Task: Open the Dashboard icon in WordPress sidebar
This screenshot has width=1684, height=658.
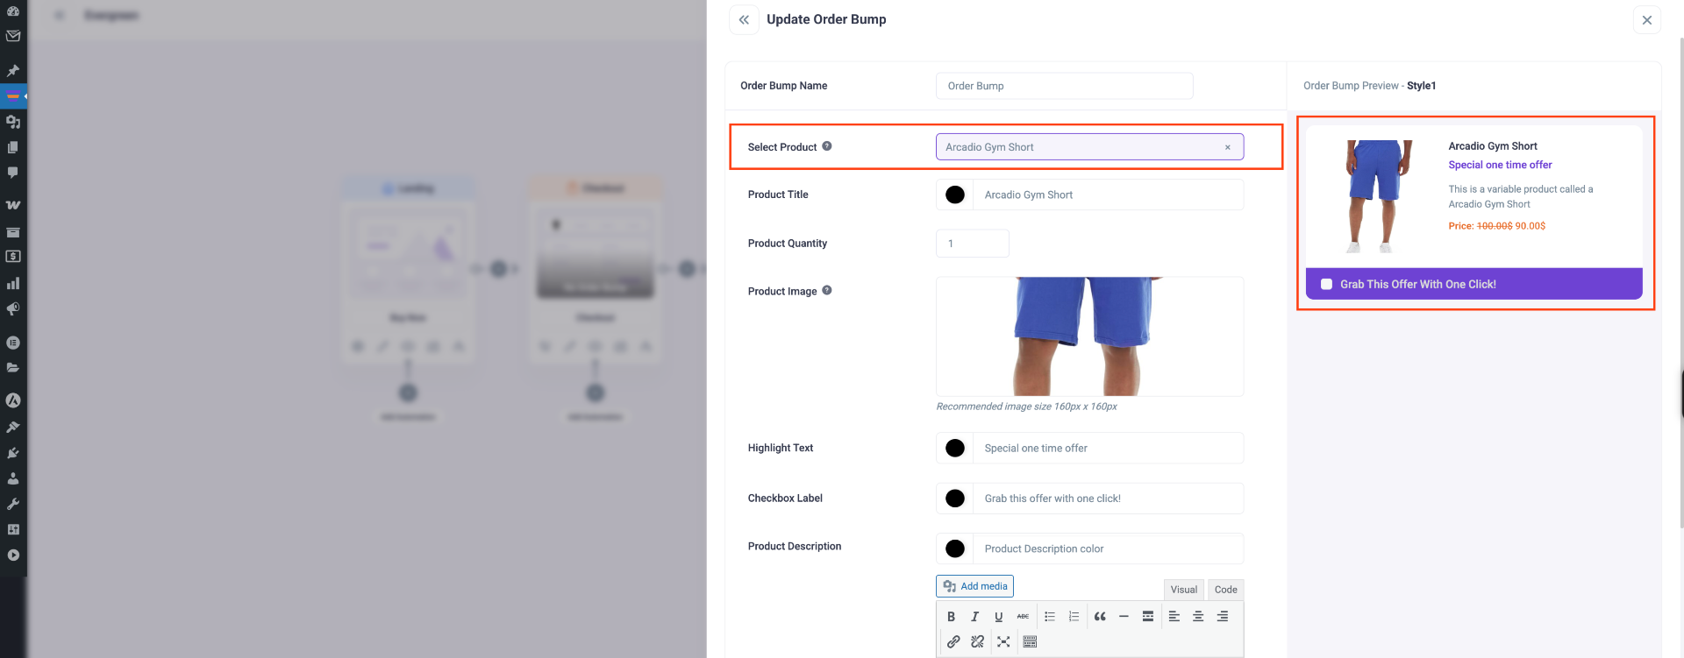Action: click(x=13, y=11)
